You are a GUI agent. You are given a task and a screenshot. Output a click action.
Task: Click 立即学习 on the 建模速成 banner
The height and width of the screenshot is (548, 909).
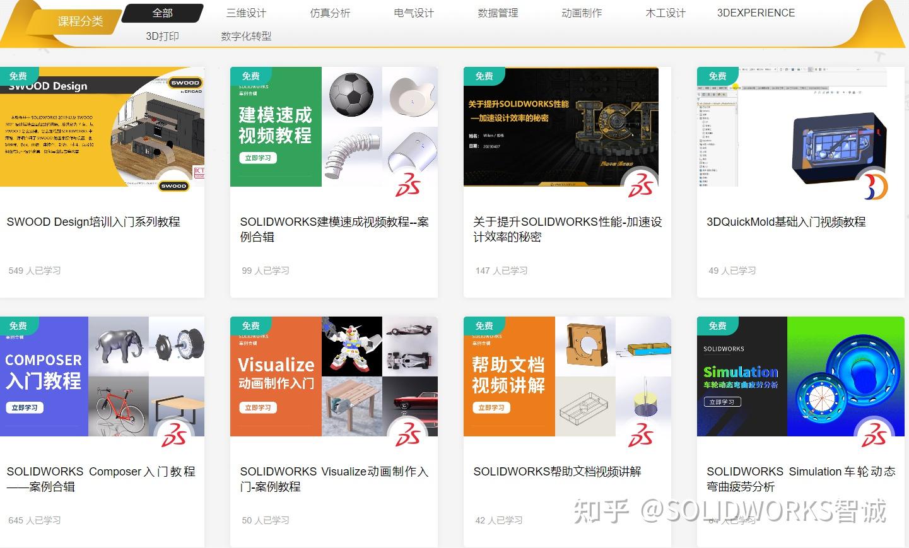coord(257,158)
